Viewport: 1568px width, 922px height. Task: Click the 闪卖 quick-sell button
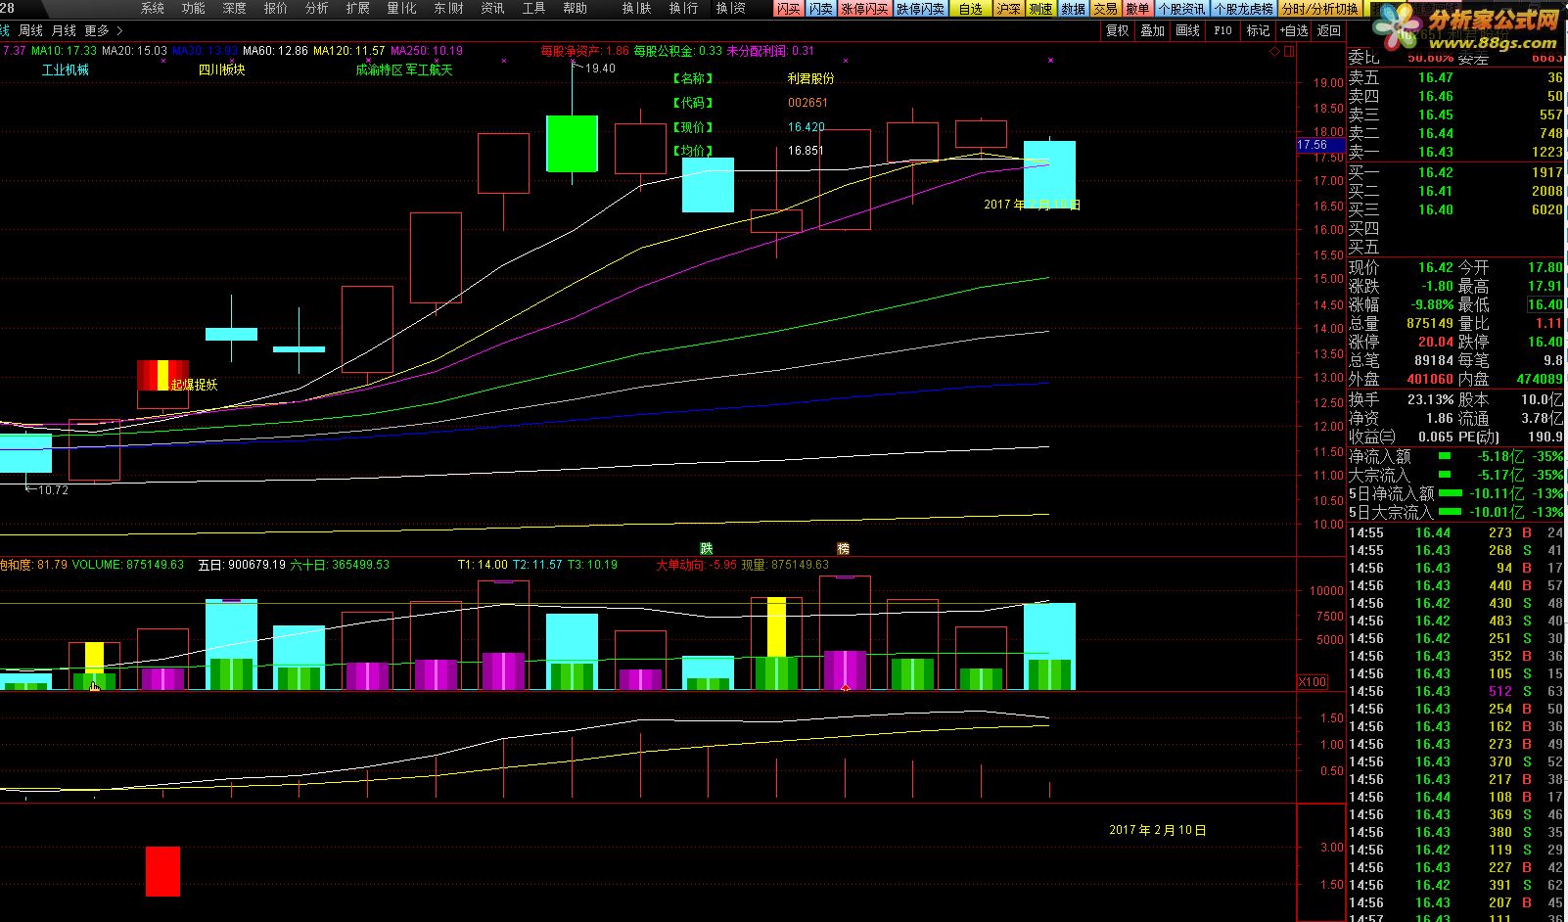coord(820,9)
